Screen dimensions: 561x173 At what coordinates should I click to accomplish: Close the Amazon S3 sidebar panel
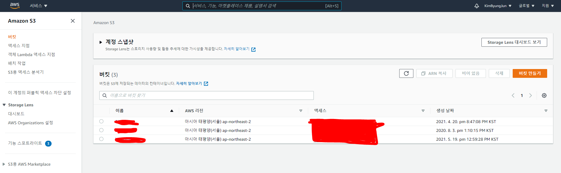click(73, 21)
